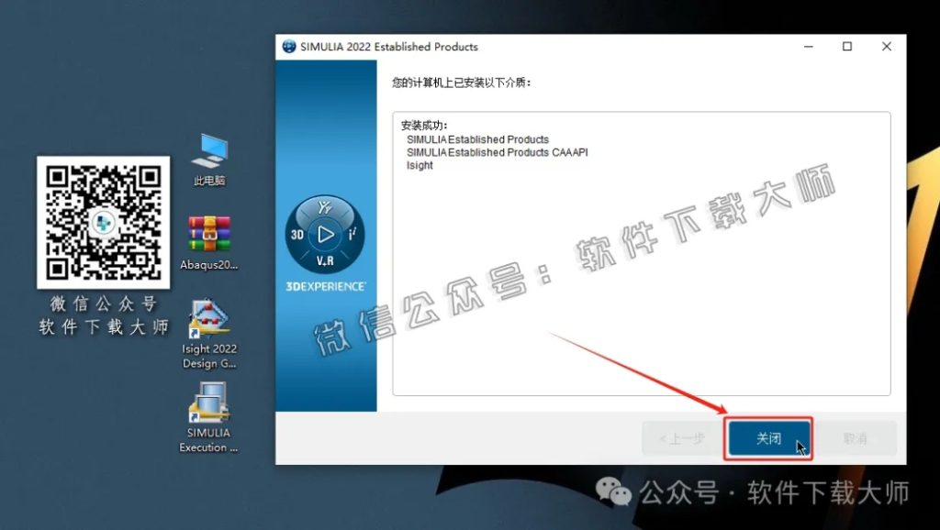Click the 取消 button
The image size is (940, 530).
tap(856, 438)
